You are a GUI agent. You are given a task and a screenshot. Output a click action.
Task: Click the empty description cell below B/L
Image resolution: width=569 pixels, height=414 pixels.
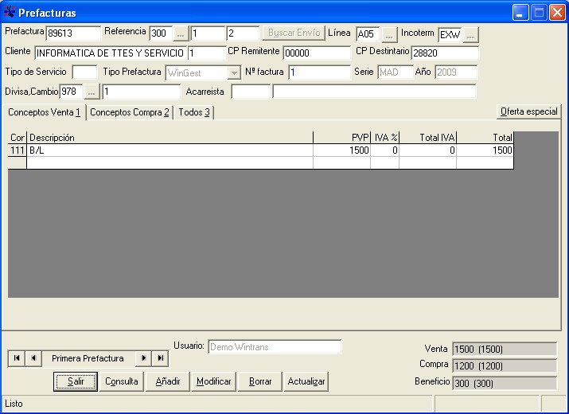[x=170, y=162]
